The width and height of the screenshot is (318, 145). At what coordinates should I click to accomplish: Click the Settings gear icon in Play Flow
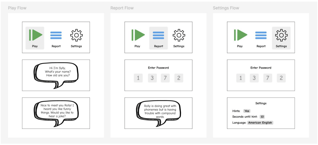point(76,35)
